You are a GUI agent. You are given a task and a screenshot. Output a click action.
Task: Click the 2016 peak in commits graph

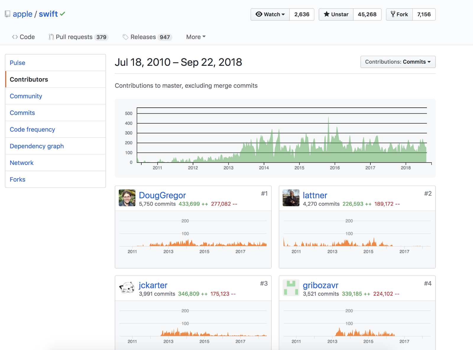click(328, 118)
